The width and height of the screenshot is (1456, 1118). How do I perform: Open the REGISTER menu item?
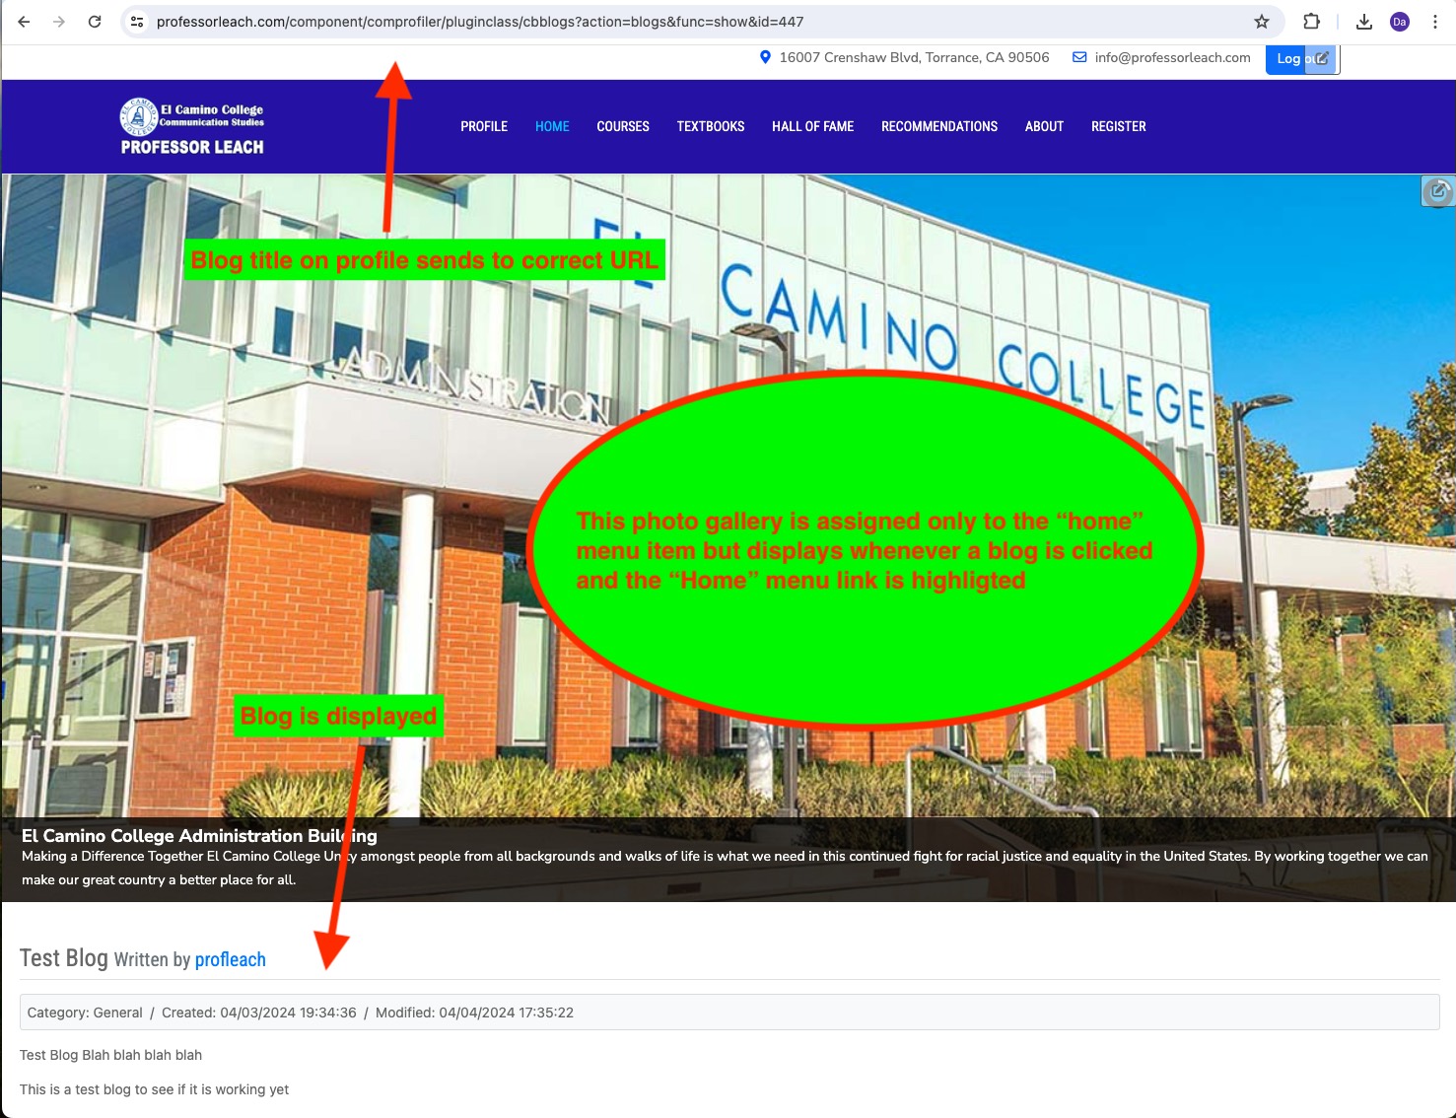click(1119, 126)
